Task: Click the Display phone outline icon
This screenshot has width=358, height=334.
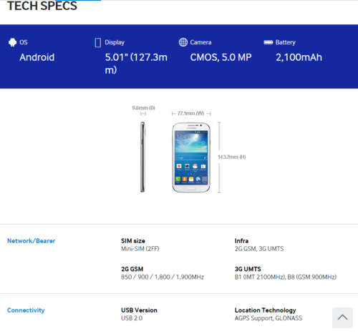Action: (x=97, y=43)
